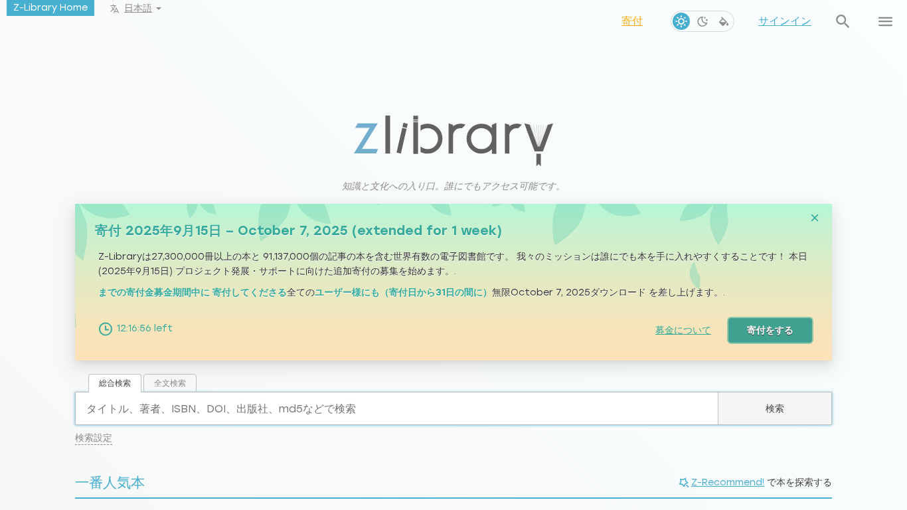The height and width of the screenshot is (510, 907).
Task: Select the 総合検索 tab
Action: pyautogui.click(x=115, y=383)
